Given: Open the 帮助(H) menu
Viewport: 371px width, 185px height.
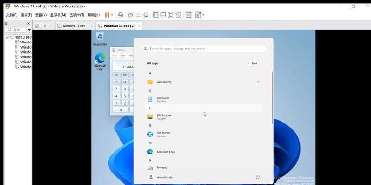Looking at the screenshot, I should coord(94,15).
